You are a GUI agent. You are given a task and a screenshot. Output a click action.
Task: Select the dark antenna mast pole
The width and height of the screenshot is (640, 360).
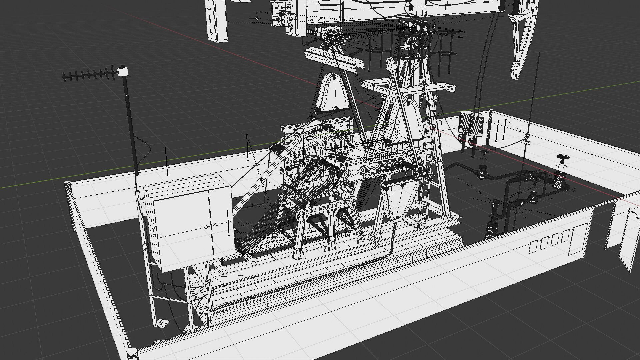(130, 125)
